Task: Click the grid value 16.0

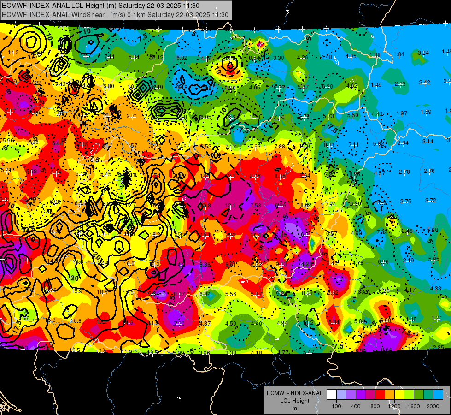Action: coord(129,263)
